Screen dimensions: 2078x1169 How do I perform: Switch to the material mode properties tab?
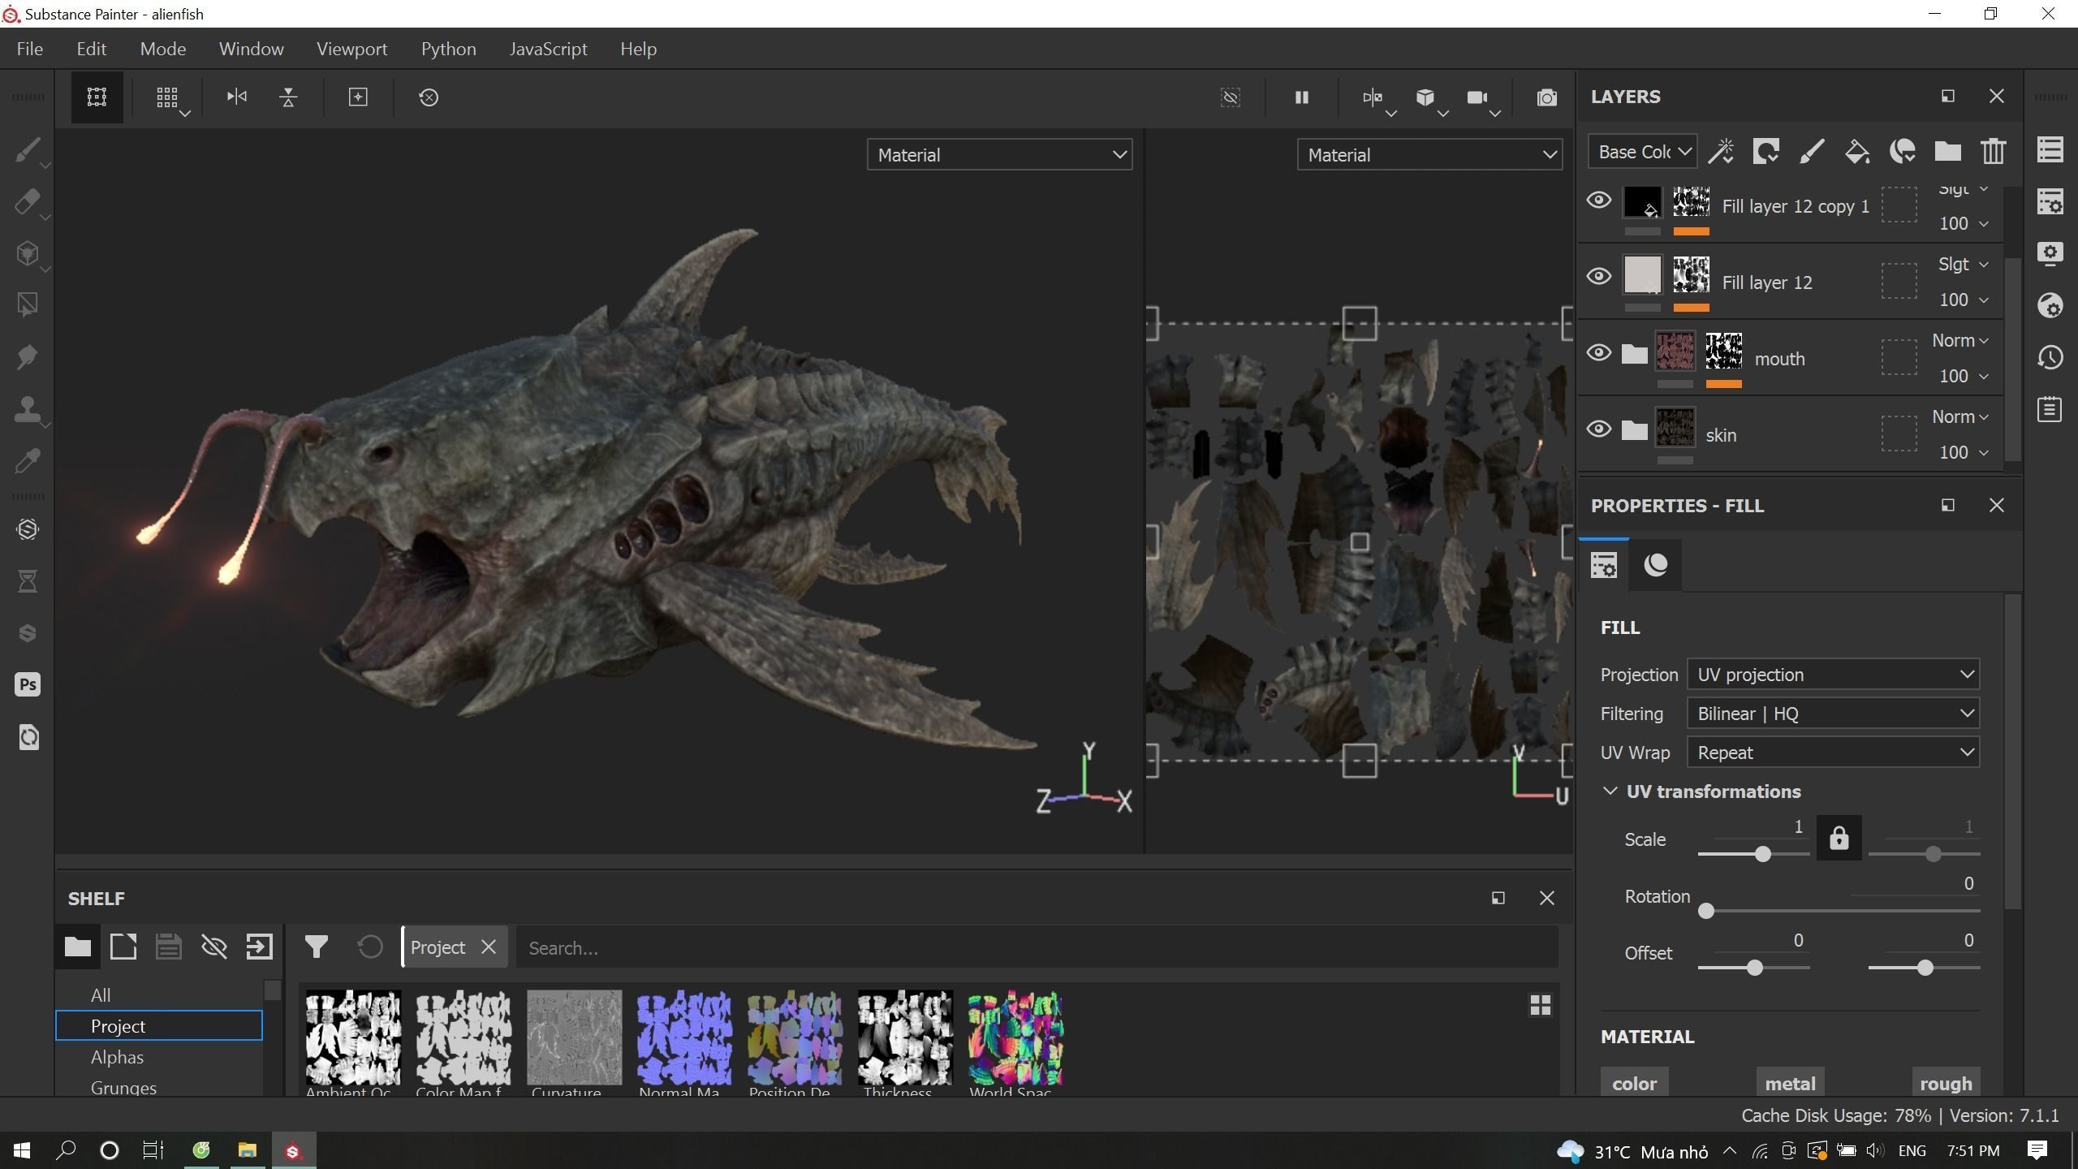tap(1655, 564)
